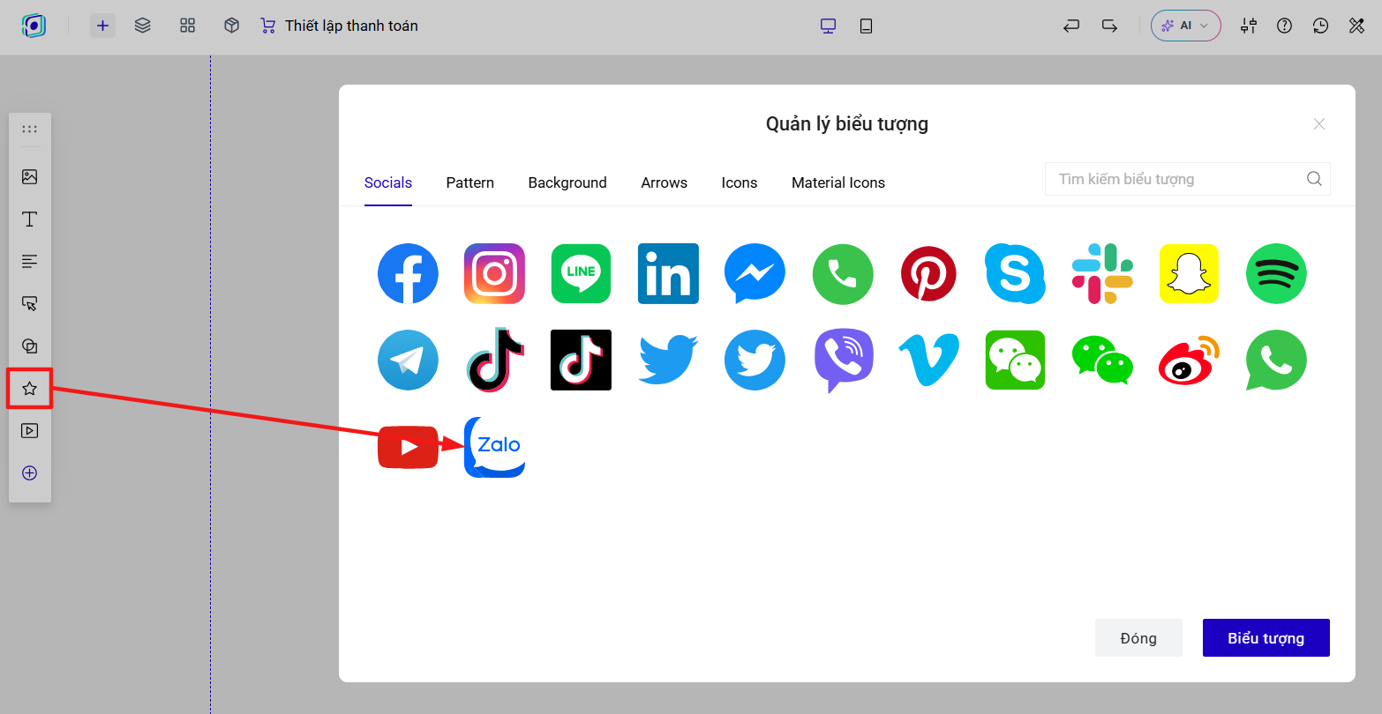Screen dimensions: 1382x714
Task: Pick the plain Twitter bird icon
Action: 668,360
